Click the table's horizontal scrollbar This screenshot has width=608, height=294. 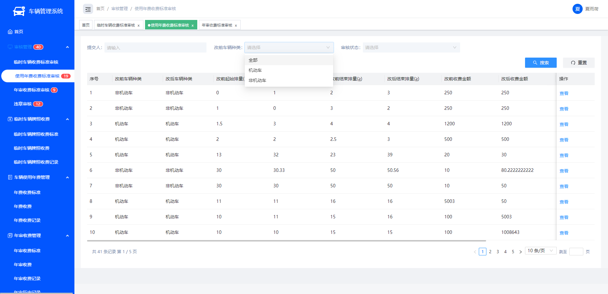[286, 241]
